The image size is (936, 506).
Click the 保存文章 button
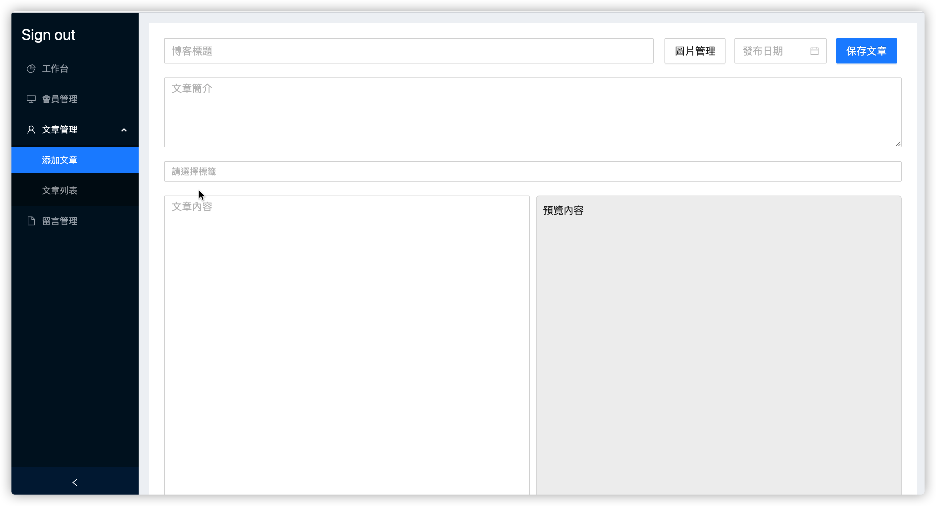(x=866, y=51)
